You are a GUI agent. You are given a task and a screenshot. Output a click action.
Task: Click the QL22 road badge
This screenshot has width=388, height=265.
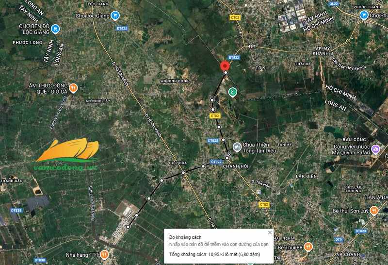334,4
